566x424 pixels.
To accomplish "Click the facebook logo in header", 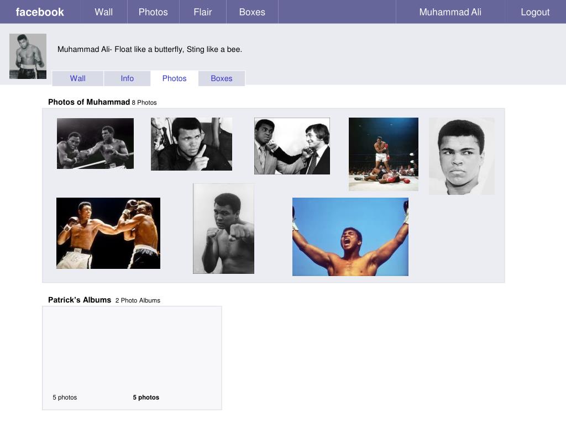I will click(40, 12).
